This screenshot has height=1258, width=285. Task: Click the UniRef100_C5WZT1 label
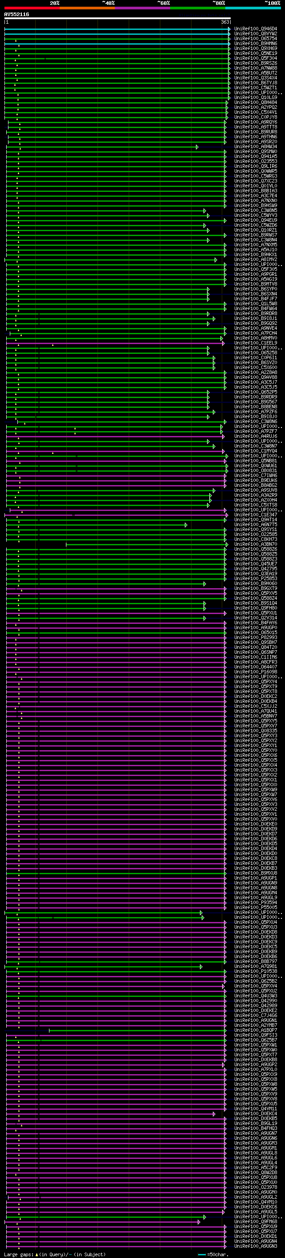tap(256, 87)
